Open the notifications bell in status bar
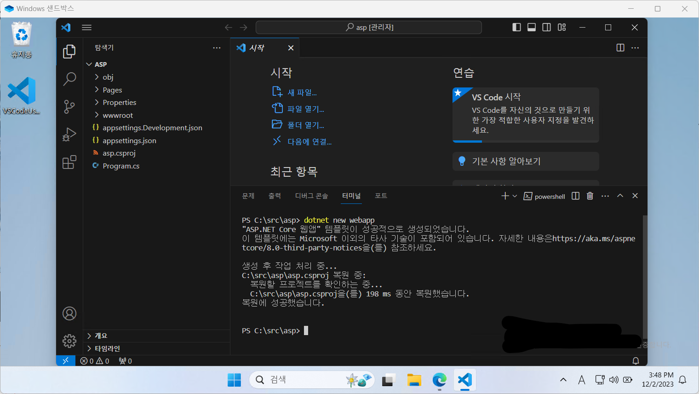Image resolution: width=699 pixels, height=394 pixels. point(636,361)
